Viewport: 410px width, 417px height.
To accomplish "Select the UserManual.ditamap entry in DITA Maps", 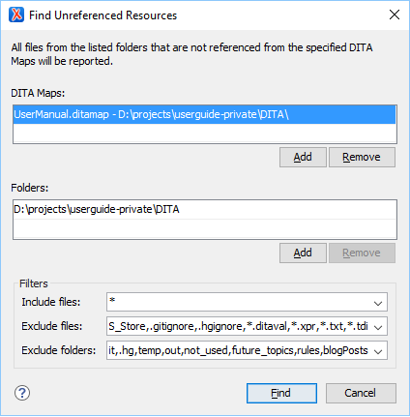I will point(204,114).
